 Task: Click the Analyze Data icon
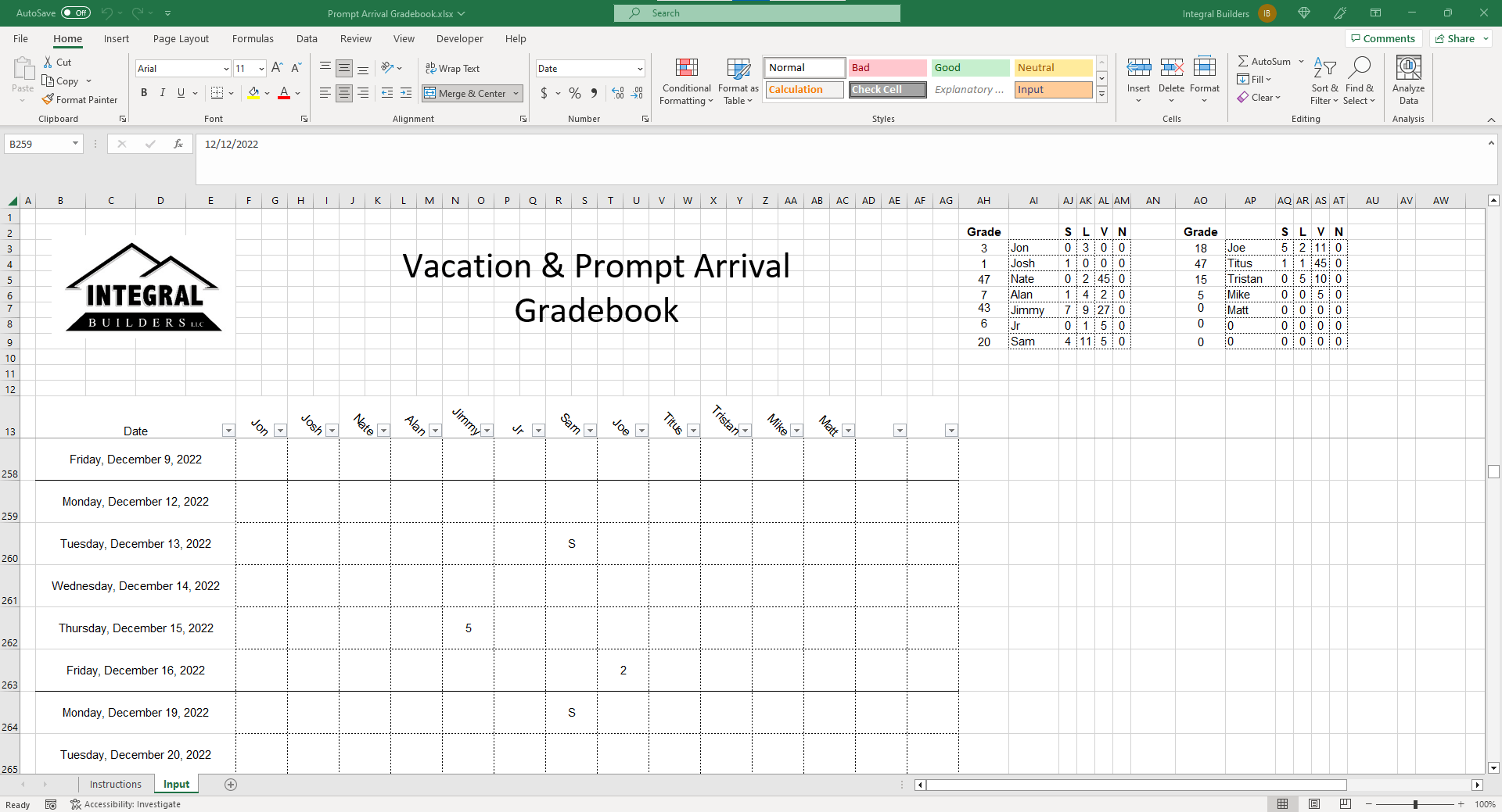(x=1408, y=81)
